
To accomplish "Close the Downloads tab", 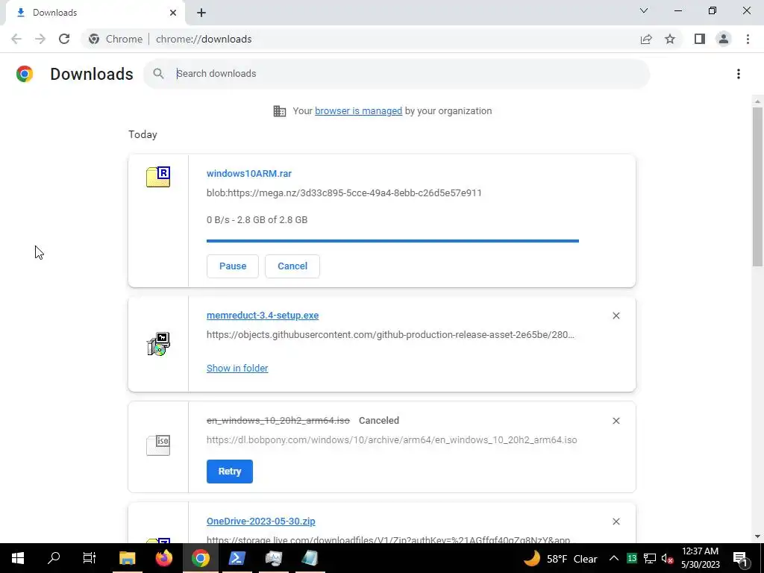I will [173, 13].
